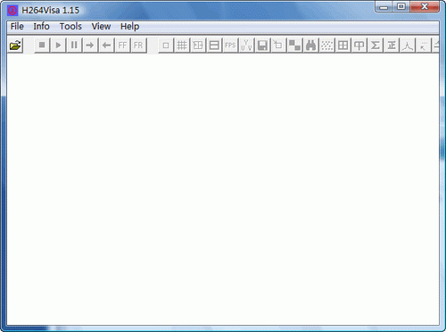446x332 pixels.
Task: Click the checkered blocks icon
Action: pos(294,46)
